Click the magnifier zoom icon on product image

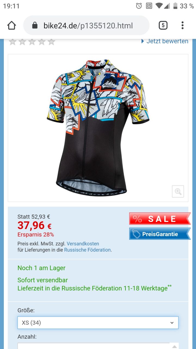[178, 191]
